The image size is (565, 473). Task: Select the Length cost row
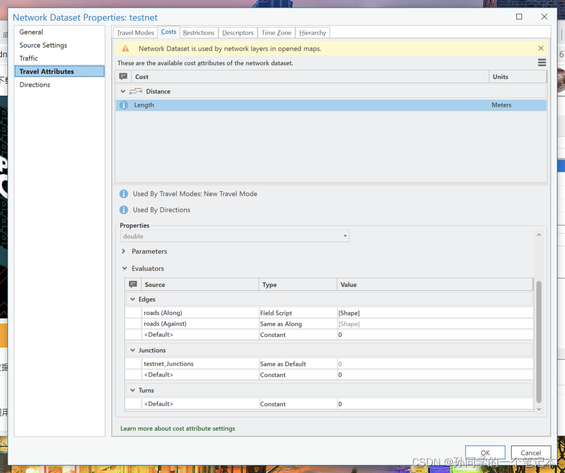pyautogui.click(x=331, y=105)
